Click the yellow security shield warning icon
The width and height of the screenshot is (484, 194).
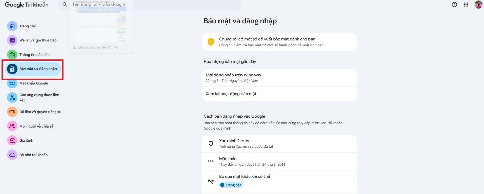click(211, 42)
